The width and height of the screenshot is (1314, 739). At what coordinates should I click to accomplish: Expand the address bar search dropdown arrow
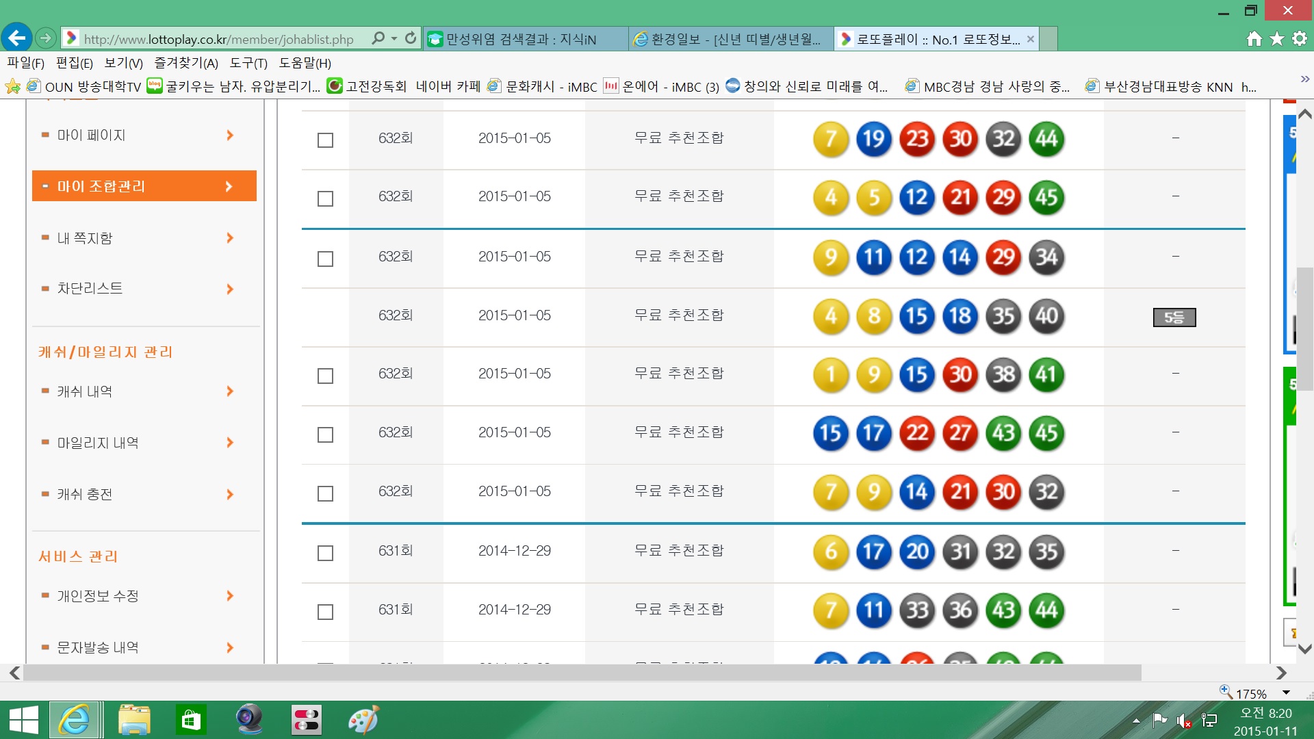pos(394,38)
